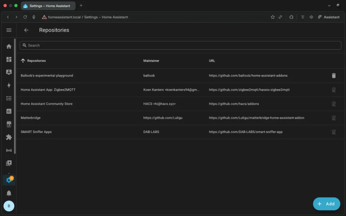The height and width of the screenshot is (216, 346).
Task: Open the list icon in sidebar
Action: [9, 98]
